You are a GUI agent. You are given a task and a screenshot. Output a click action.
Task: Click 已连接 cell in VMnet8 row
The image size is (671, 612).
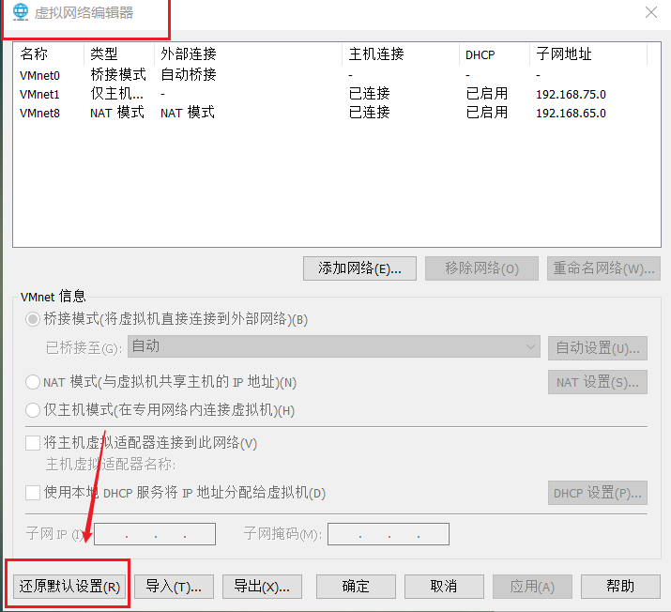click(x=370, y=113)
